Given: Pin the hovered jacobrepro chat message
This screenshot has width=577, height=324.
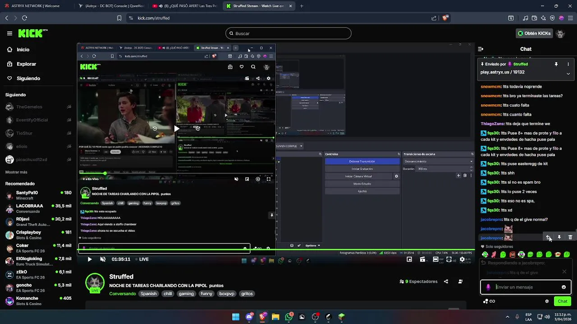Looking at the screenshot, I should tap(559, 237).
